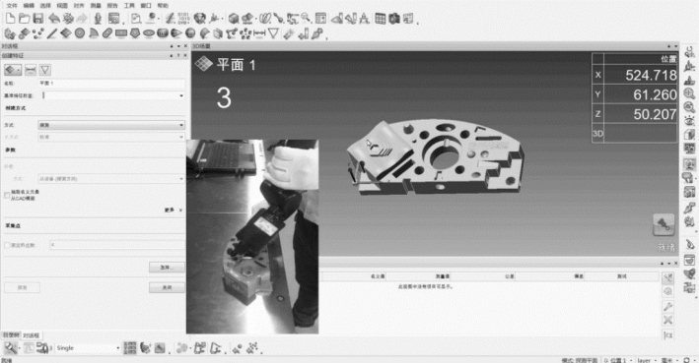The height and width of the screenshot is (363, 699).
Task: Click the pushpin icon in 3D scene
Action: click(664, 224)
